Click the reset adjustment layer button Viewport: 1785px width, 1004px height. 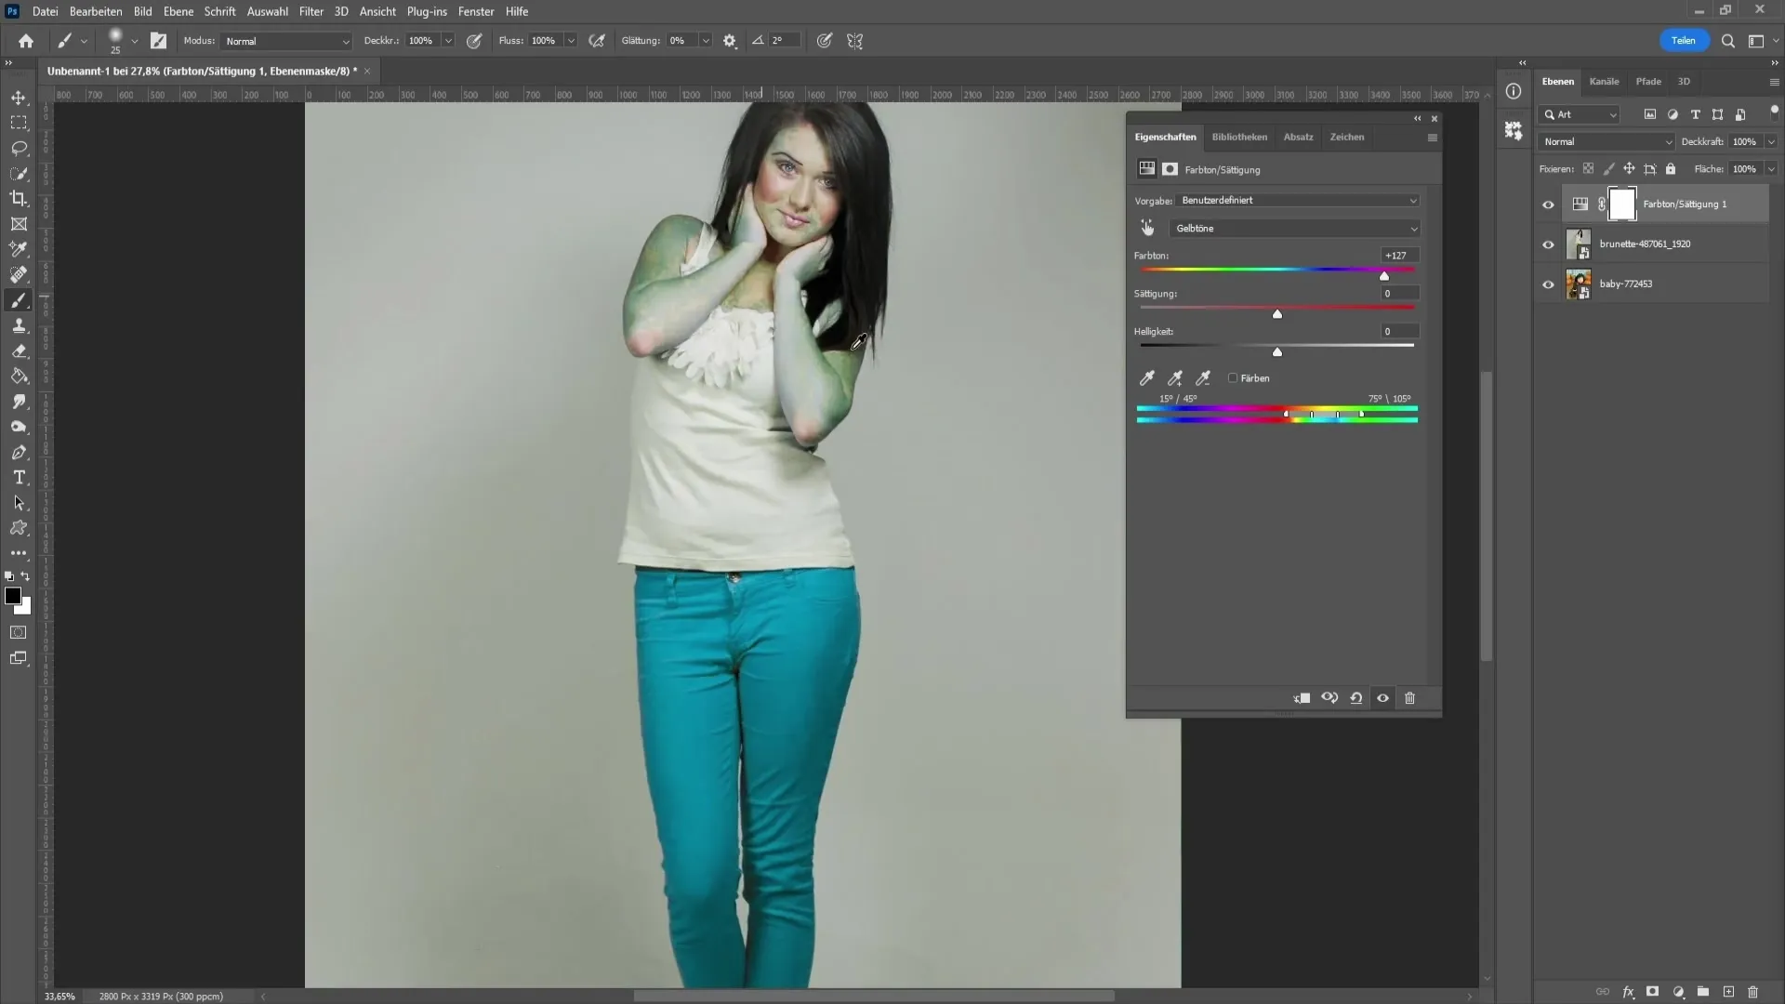pos(1357,697)
